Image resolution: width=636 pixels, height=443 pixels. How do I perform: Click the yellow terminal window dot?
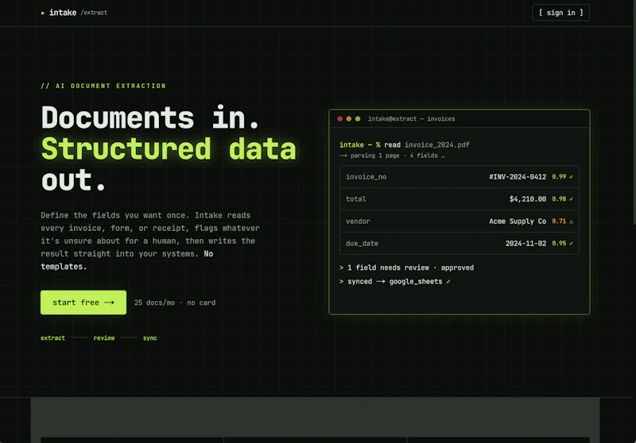349,118
